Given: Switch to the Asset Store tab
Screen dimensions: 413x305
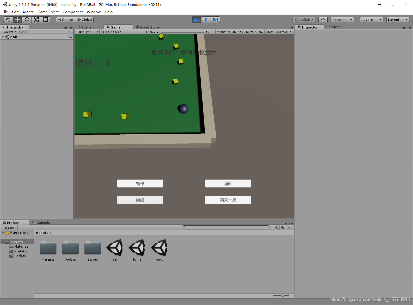Looking at the screenshot, I should [148, 27].
